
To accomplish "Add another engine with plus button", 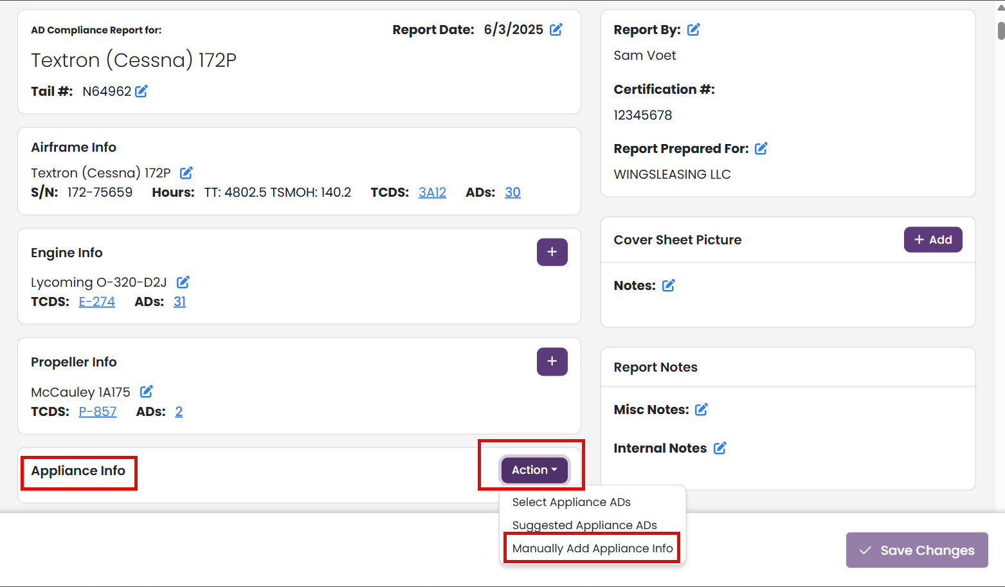I will tap(552, 252).
